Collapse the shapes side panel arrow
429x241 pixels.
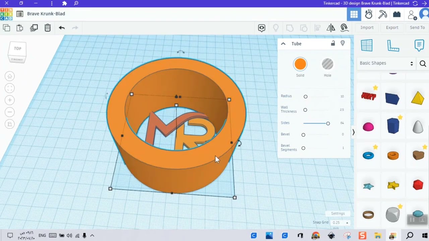coord(353,133)
